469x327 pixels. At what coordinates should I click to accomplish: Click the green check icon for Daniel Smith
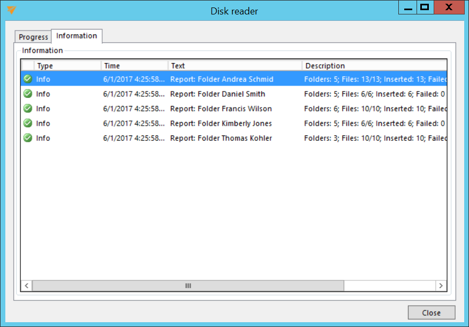pyautogui.click(x=28, y=94)
